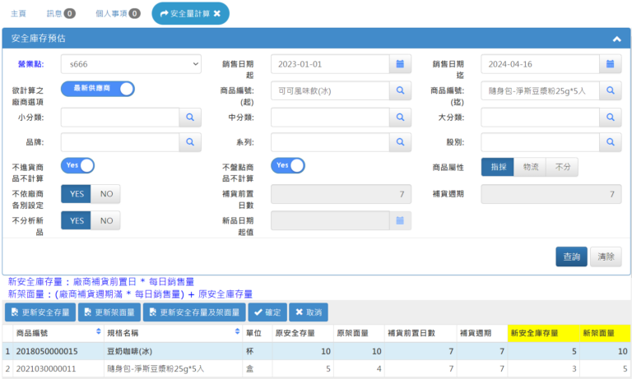Select NO for 不分析新品

106,220
